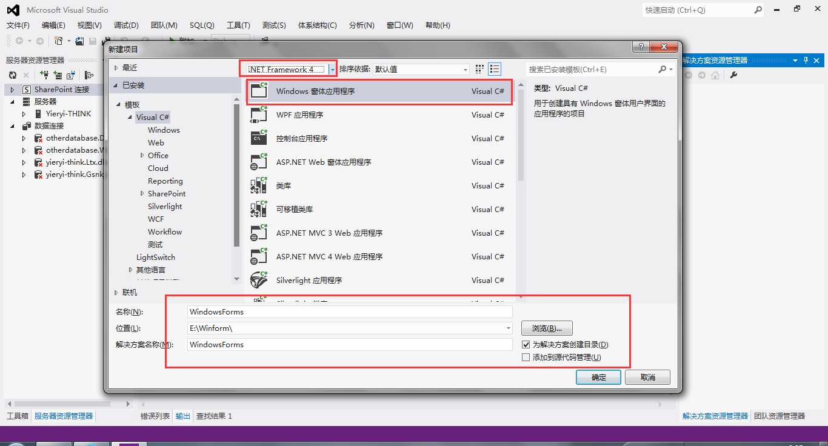Switch to 工具箱 tab

click(18, 416)
